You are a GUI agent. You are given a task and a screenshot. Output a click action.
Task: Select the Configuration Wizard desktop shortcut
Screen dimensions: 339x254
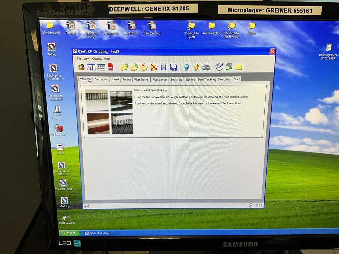[x=62, y=169]
